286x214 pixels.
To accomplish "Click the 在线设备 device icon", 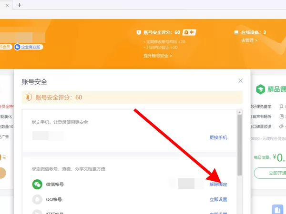I will pyautogui.click(x=236, y=32).
